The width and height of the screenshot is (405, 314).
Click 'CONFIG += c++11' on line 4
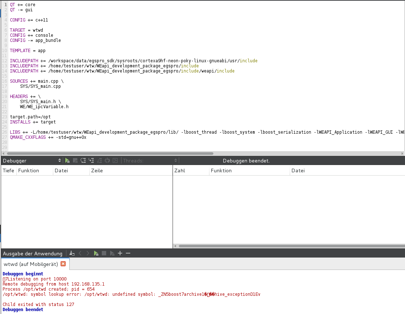(x=29, y=20)
